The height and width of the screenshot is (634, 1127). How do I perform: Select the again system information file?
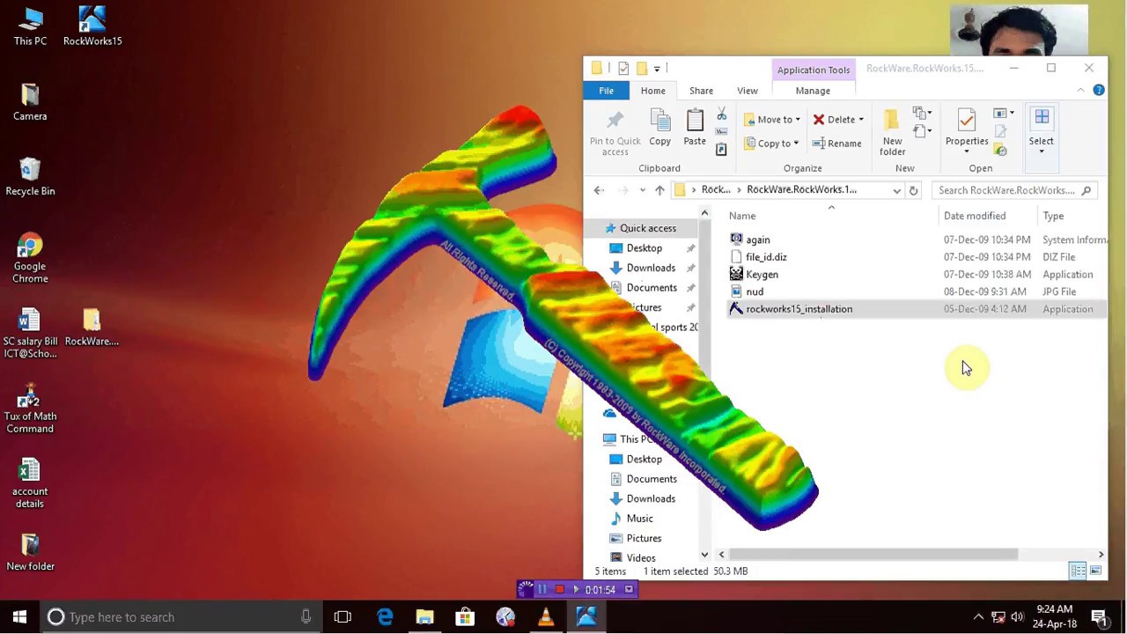click(758, 240)
